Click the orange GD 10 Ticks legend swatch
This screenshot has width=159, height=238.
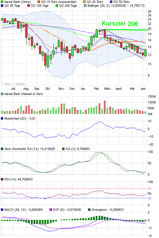39,2
